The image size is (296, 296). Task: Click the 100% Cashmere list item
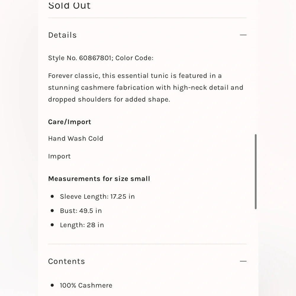[86, 285]
